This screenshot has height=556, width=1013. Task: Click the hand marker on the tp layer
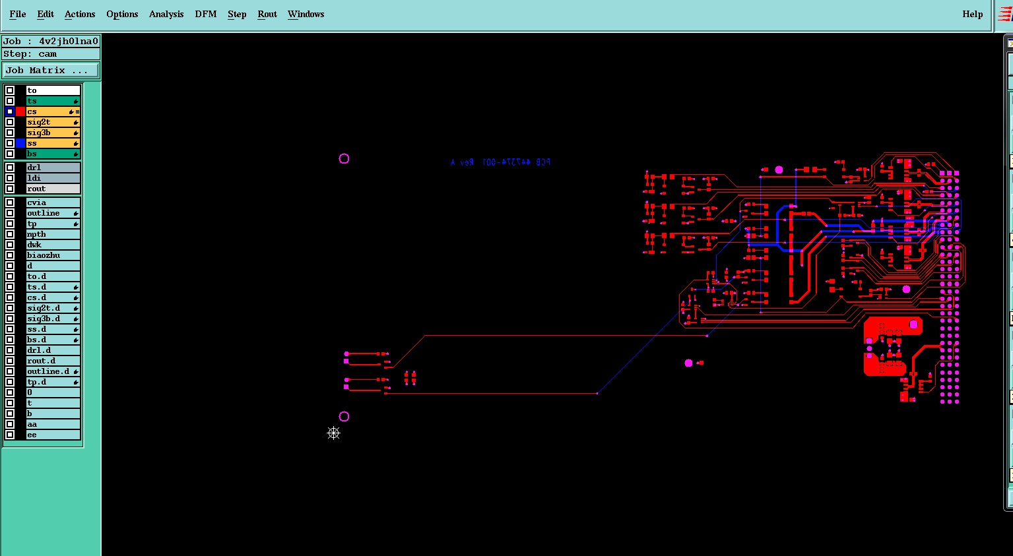coord(76,224)
